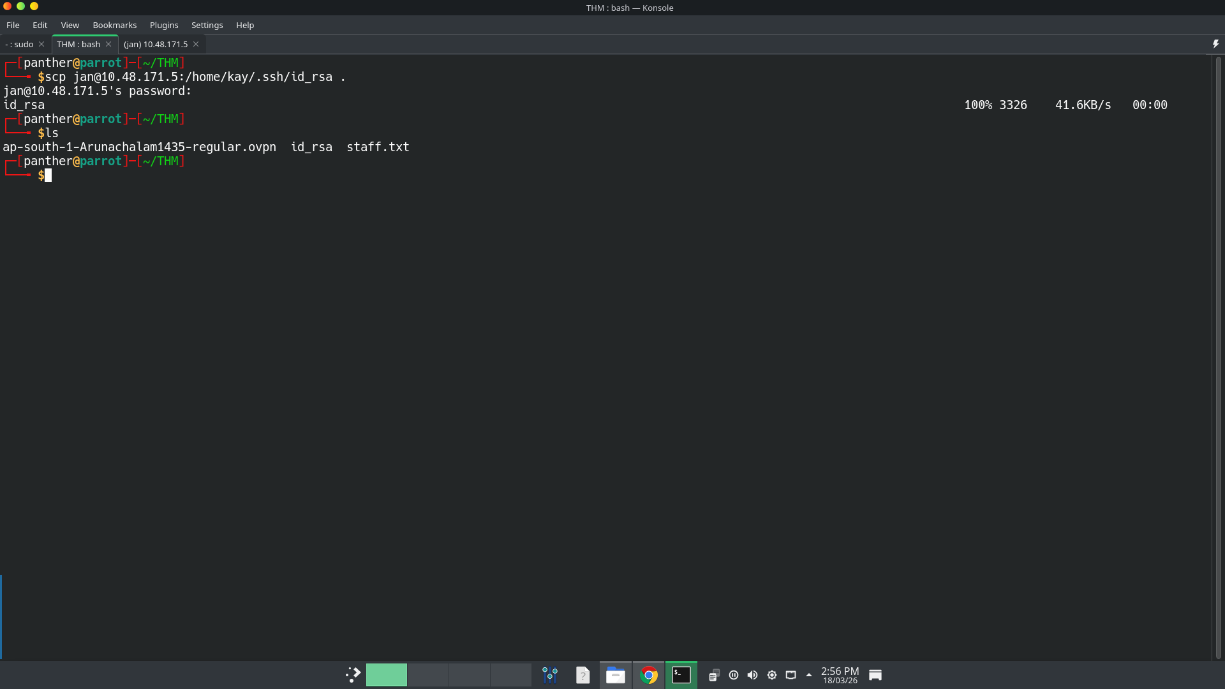The height and width of the screenshot is (689, 1225).
Task: Launch Google Chrome from taskbar
Action: click(x=648, y=675)
